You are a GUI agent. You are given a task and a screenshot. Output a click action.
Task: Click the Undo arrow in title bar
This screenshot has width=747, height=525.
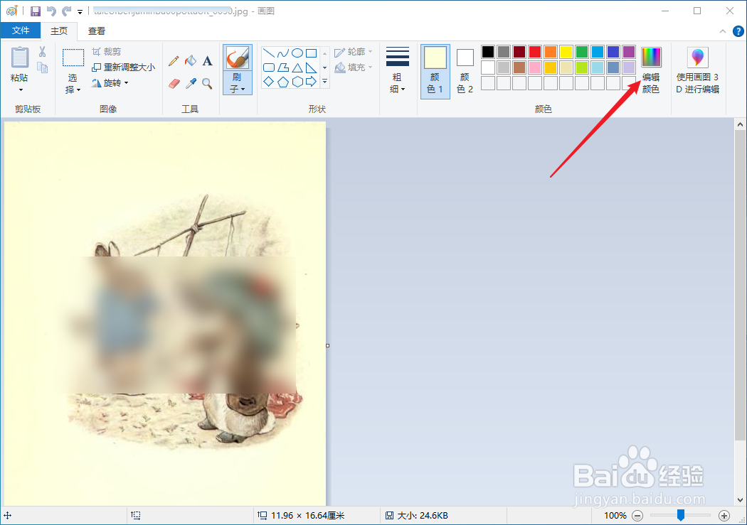point(51,11)
